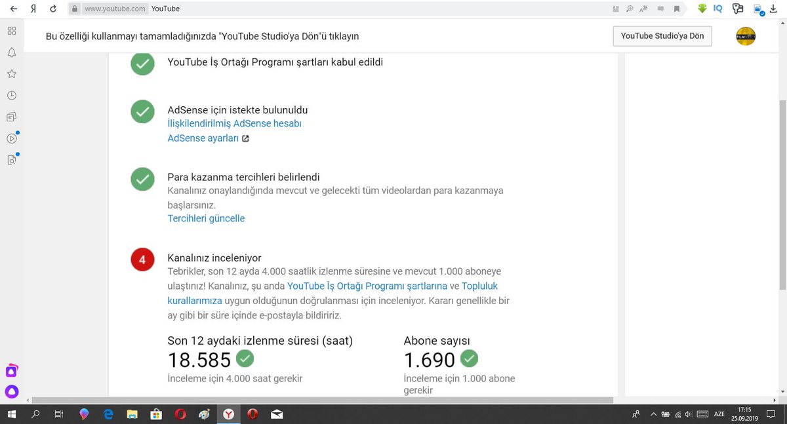Reload the YouTube page
Image resolution: width=787 pixels, height=424 pixels.
[53, 9]
